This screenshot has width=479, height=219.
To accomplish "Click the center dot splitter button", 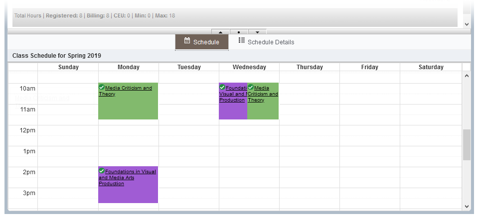I will [x=239, y=32].
